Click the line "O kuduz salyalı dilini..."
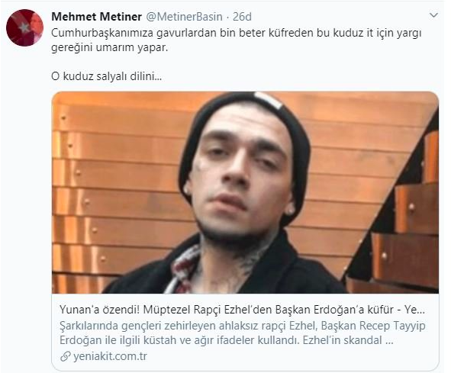Viewport: 451px width, 373px height. (x=106, y=76)
